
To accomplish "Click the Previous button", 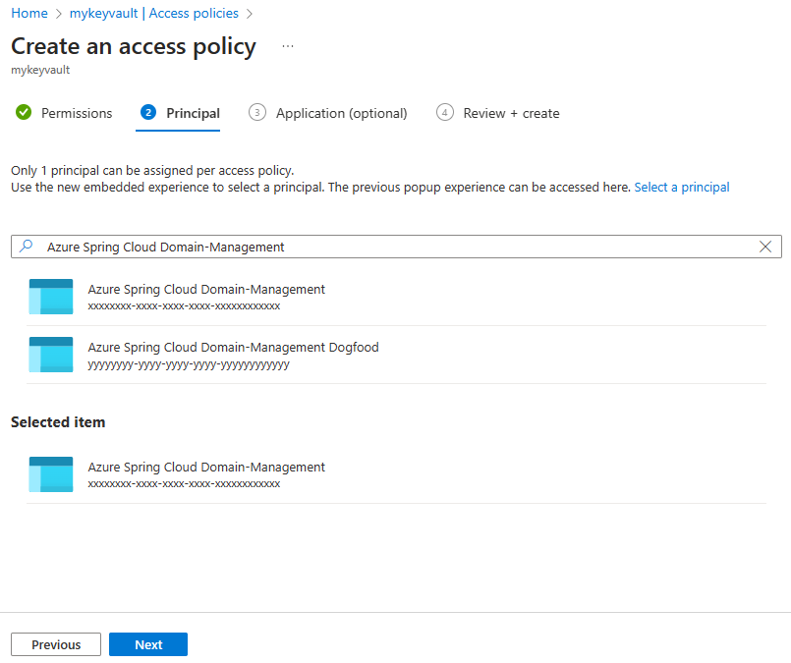I will click(56, 644).
